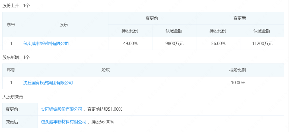Image resolution: width=289 pixels, height=132 pixels.
Task: Click 认缴金额 header under 变更前 group
Action: pyautogui.click(x=174, y=31)
